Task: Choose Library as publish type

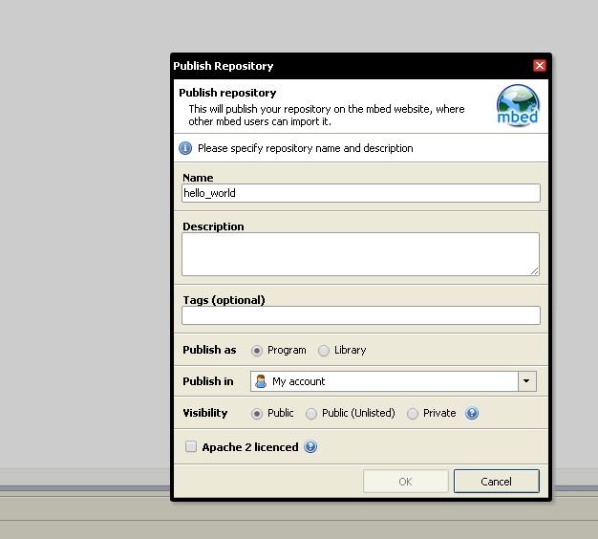Action: (x=324, y=351)
